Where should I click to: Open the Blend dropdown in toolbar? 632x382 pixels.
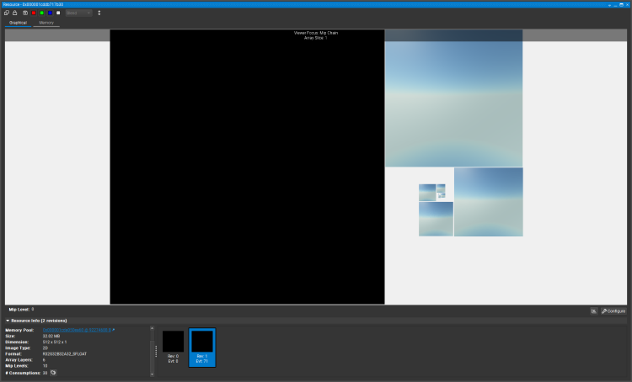pos(78,13)
